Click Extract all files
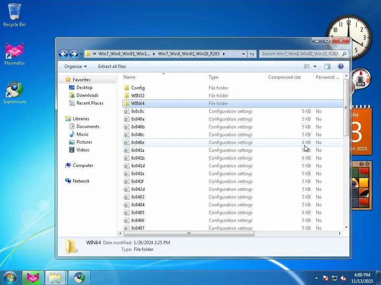381x285 pixels. tap(112, 66)
